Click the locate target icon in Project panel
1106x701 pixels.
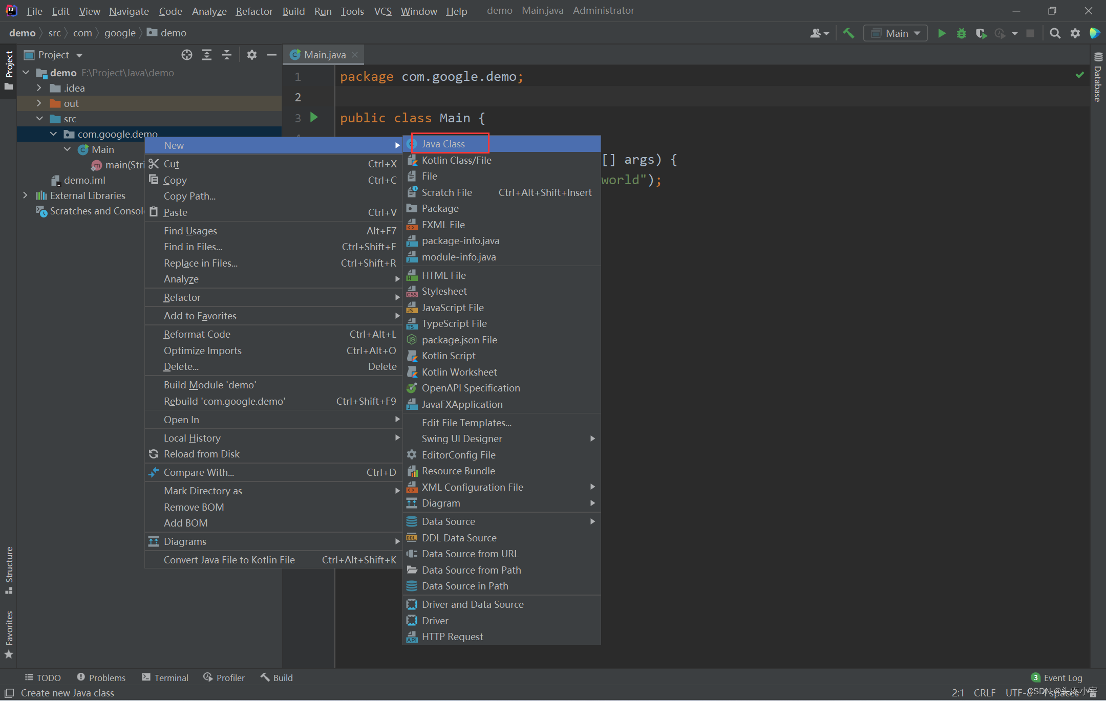[187, 55]
